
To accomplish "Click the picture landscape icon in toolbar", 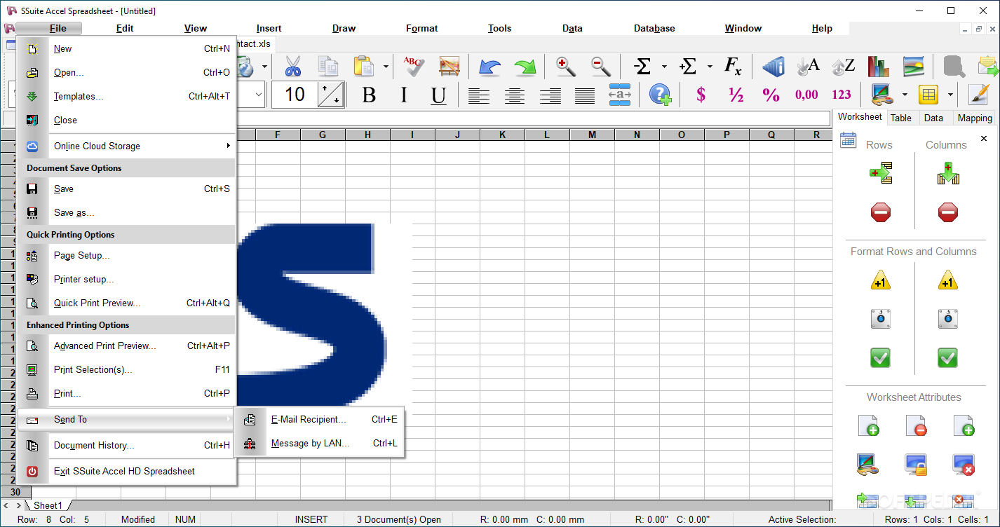I will (913, 67).
